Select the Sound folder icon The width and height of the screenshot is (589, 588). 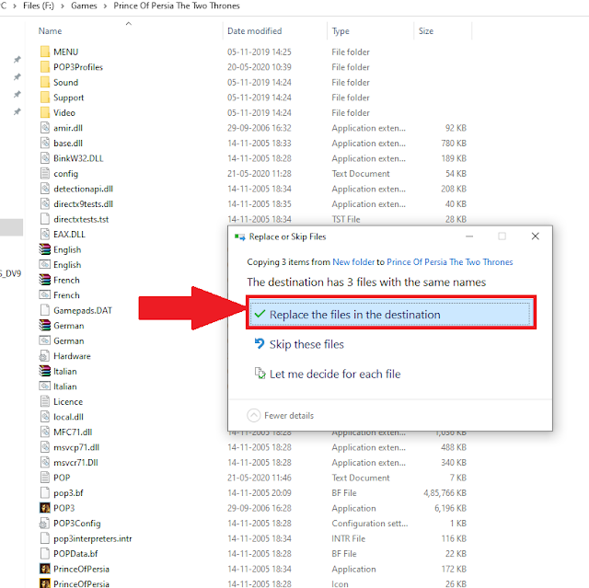coord(45,82)
